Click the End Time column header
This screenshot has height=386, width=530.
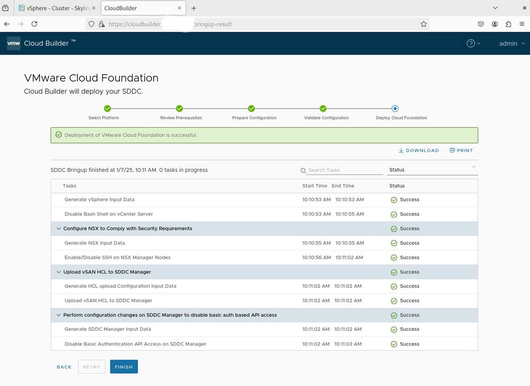click(x=343, y=186)
